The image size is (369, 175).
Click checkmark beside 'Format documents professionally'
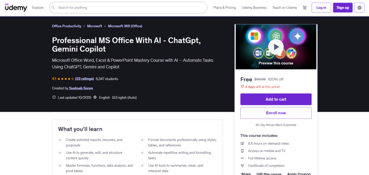point(142,140)
